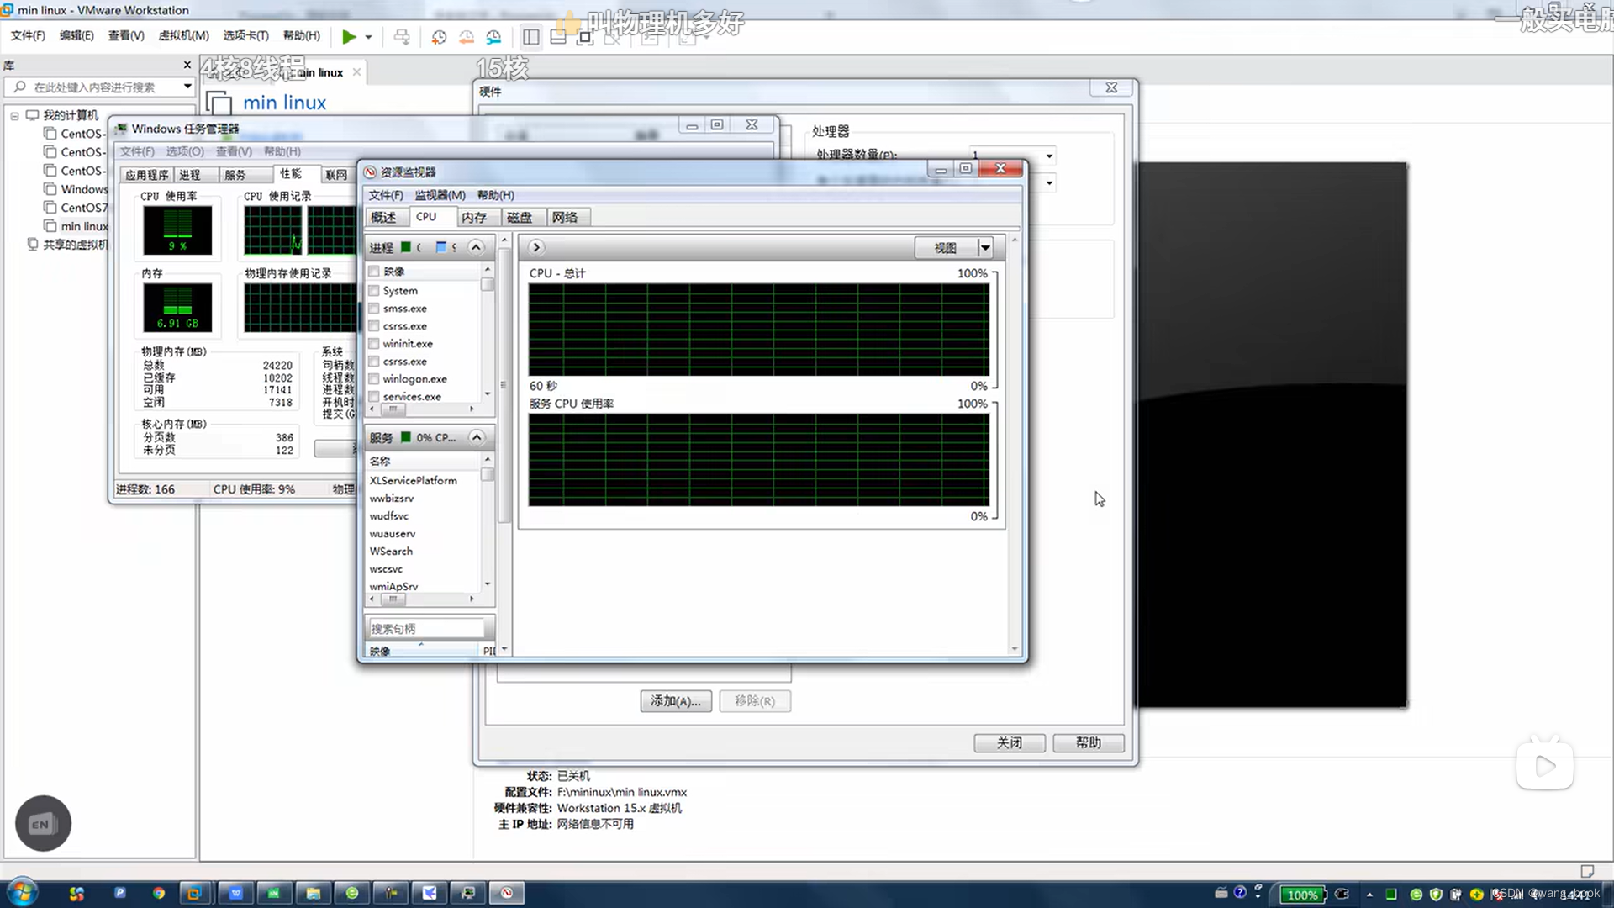
Task: Click the 视图 button in Resource Monitor
Action: pos(946,248)
